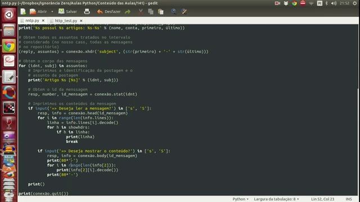Click the Salvar save button
The width and height of the screenshot is (360, 202).
tap(67, 11)
